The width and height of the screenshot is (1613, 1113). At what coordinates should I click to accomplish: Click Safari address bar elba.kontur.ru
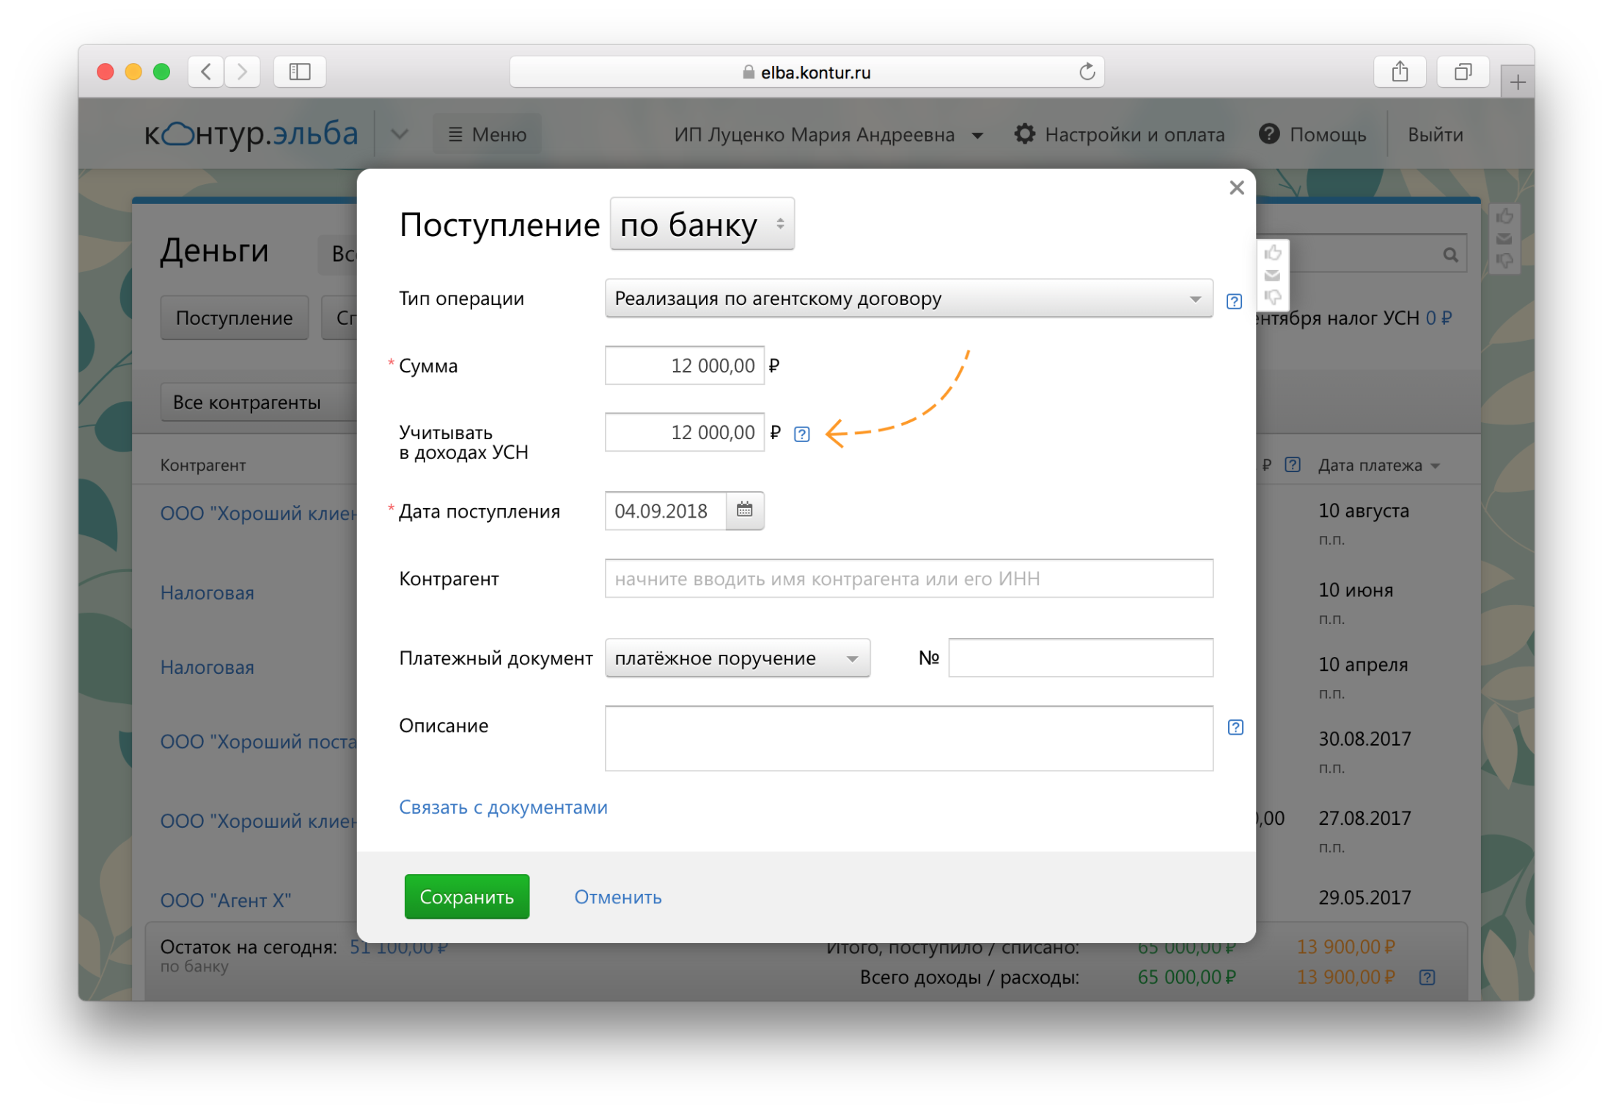point(806,72)
